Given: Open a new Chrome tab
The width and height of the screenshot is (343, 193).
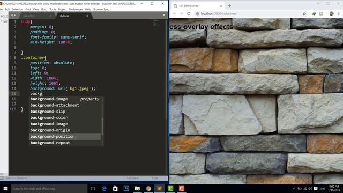Looking at the screenshot, I should click(229, 6).
